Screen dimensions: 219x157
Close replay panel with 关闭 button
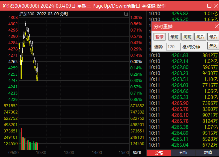pyautogui.click(x=213, y=46)
